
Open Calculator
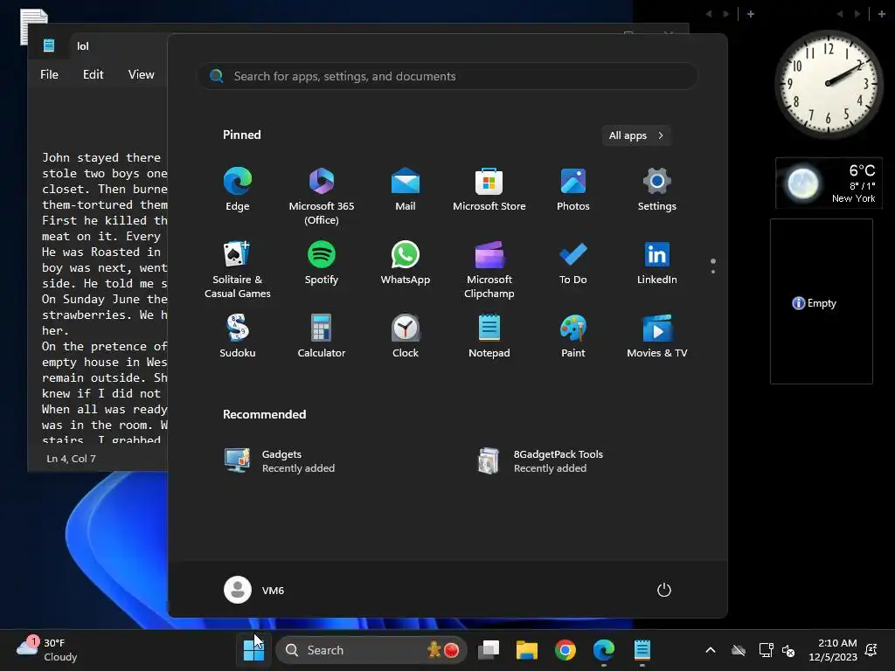pos(322,336)
